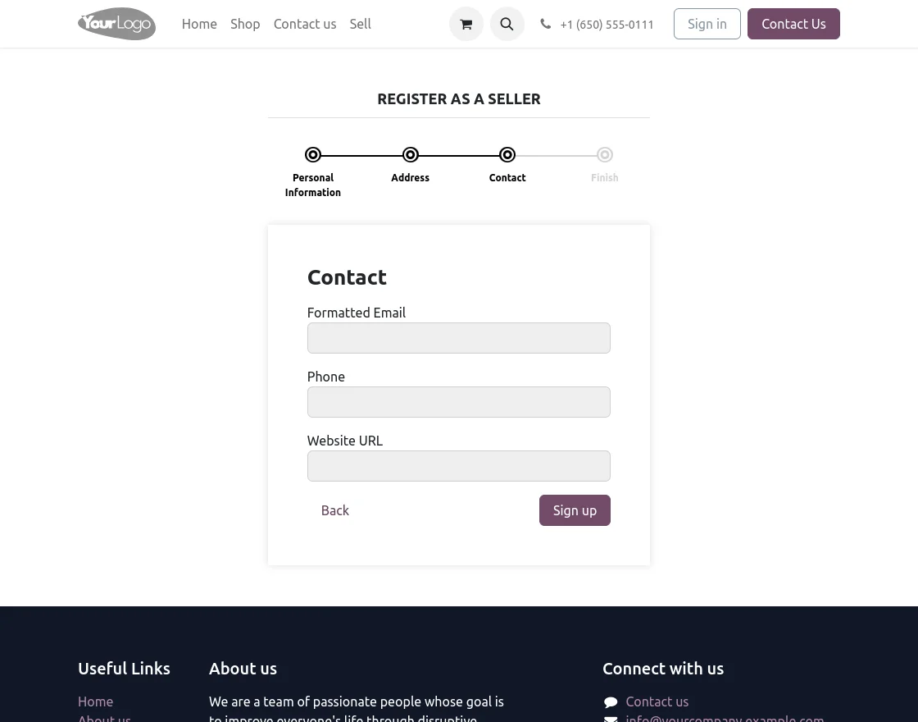Screen dimensions: 918x722
Task: Open the Shop menu
Action: tap(245, 24)
